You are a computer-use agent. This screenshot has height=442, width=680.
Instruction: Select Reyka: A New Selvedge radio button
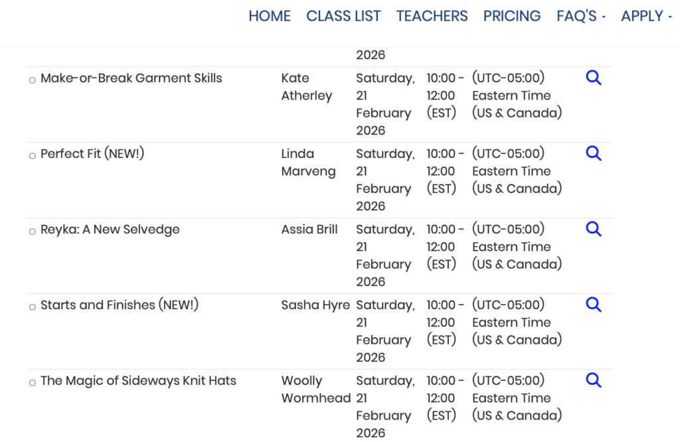tap(32, 231)
